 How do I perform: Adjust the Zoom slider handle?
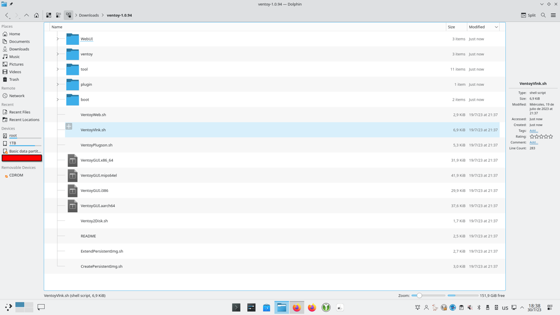pyautogui.click(x=419, y=295)
